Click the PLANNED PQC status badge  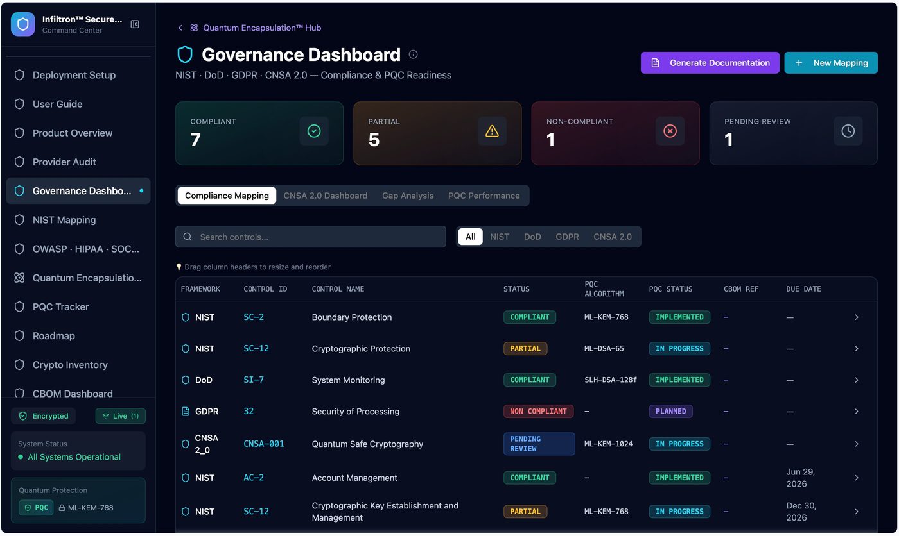670,412
